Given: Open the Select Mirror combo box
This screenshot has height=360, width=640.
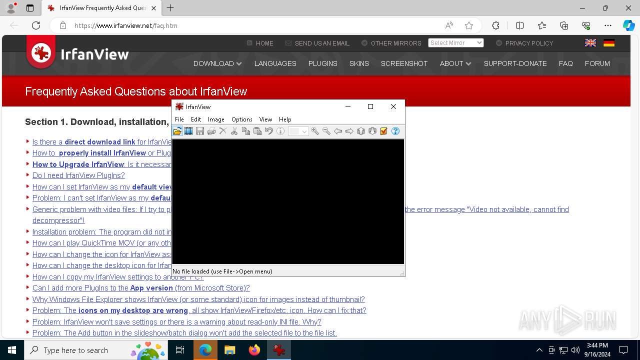Looking at the screenshot, I should click(x=456, y=43).
